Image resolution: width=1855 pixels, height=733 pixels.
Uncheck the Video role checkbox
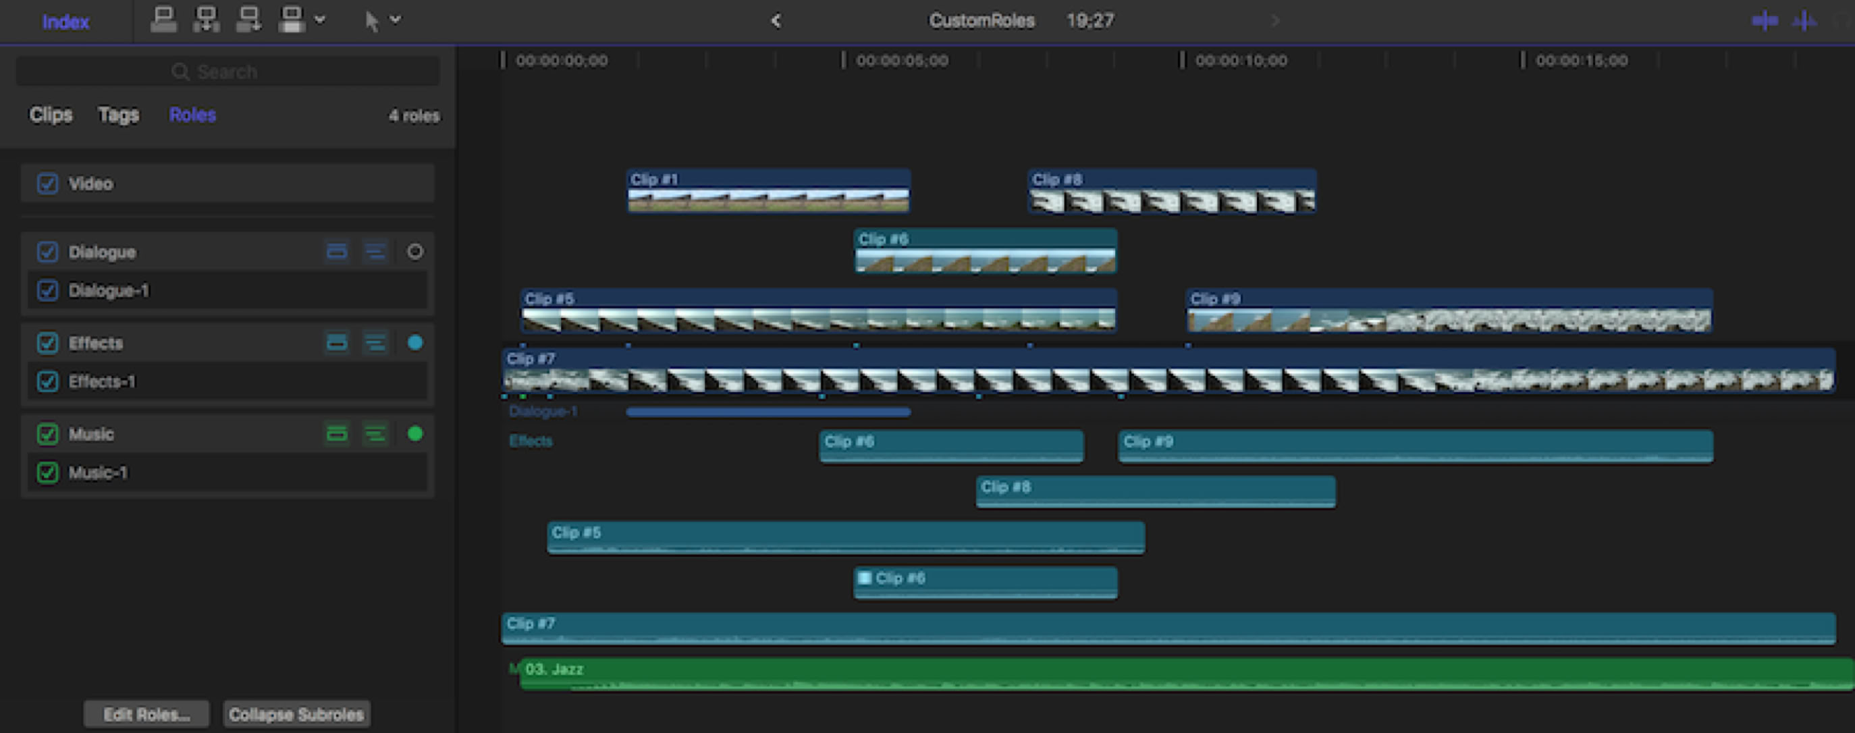point(47,184)
